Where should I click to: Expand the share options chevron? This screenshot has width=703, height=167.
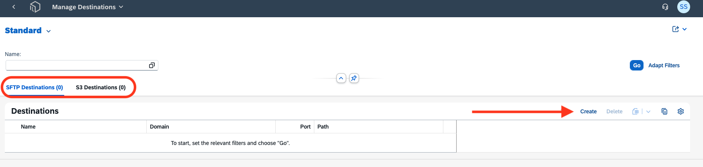pos(685,29)
